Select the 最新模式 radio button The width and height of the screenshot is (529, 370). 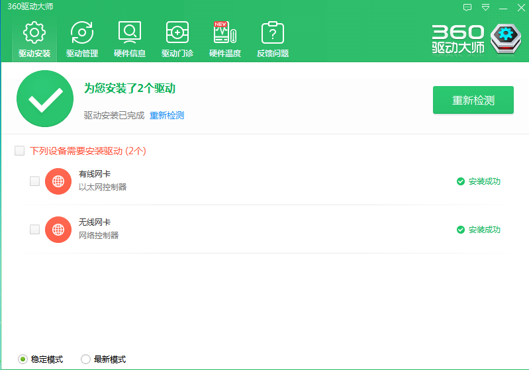85,359
